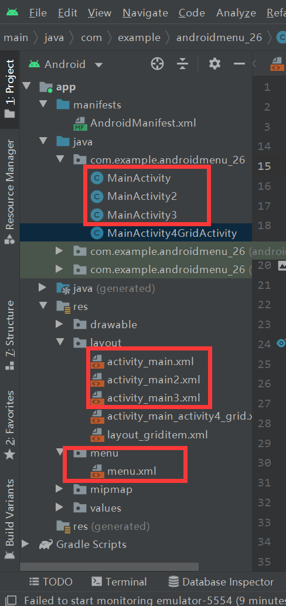Select AndroidManifest.xml file
This screenshot has width=286, height=606.
tap(143, 123)
